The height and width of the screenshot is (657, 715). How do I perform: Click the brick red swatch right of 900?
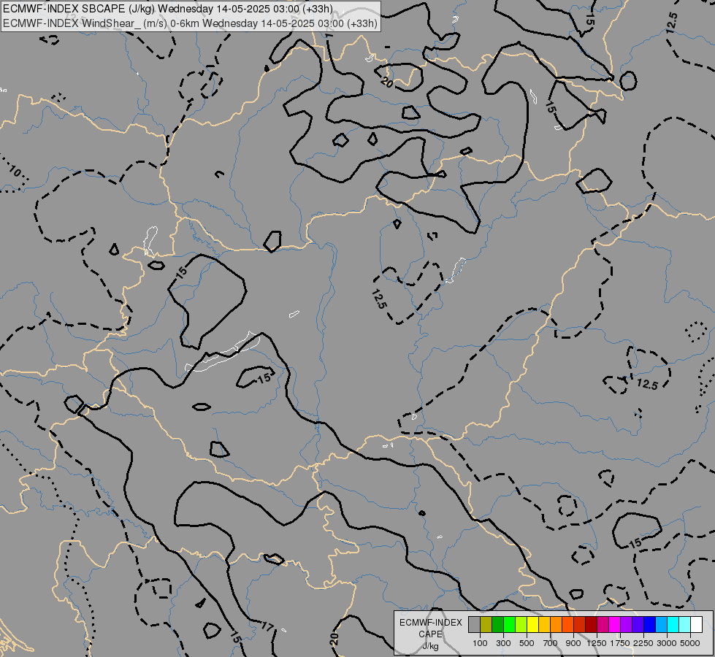point(580,624)
